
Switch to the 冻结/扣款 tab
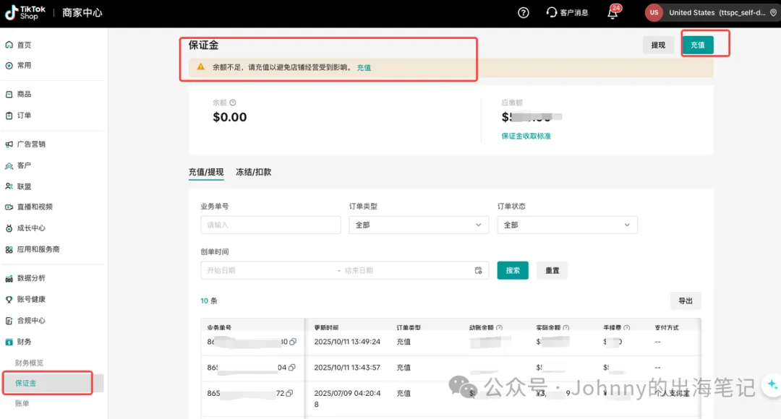(x=253, y=172)
